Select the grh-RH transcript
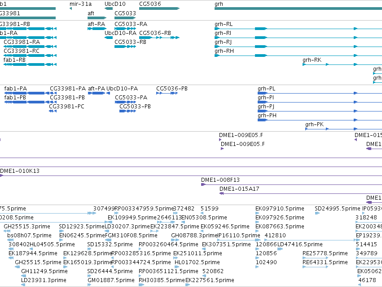Screen dimensions: 382x287 point(298,56)
